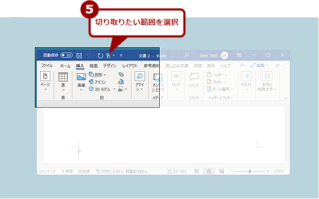Click the オンライン ビデオ icon
Image resolution: width=319 pixels, height=199 pixels.
tap(158, 78)
